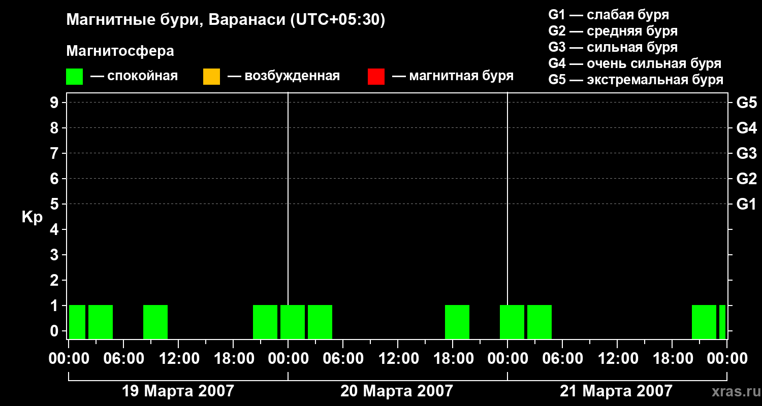Click the red 'магнитная буря' legend swatch

tap(376, 77)
